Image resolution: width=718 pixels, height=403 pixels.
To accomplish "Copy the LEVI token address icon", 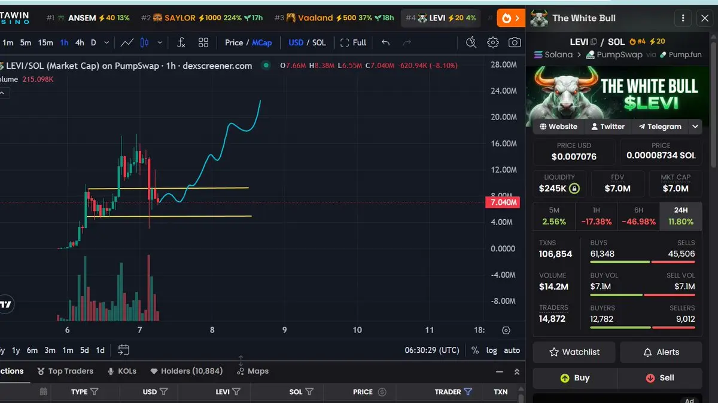I will tap(594, 42).
